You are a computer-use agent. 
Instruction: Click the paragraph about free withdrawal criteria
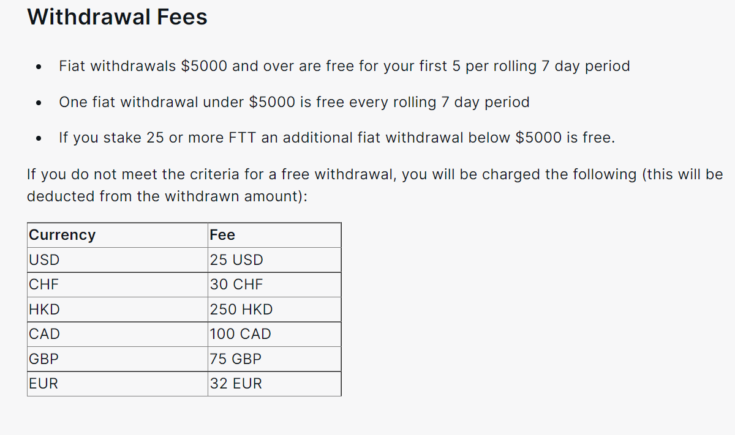tap(375, 174)
